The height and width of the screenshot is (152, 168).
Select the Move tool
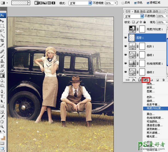(x=2, y=21)
